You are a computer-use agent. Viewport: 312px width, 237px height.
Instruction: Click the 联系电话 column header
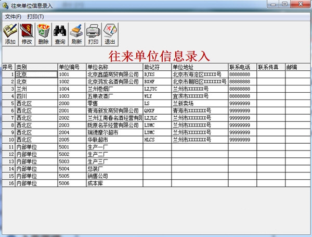pos(242,67)
